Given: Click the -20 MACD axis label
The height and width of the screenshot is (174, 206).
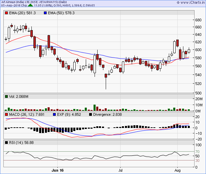Looking at the screenshot, I should 199,139.
